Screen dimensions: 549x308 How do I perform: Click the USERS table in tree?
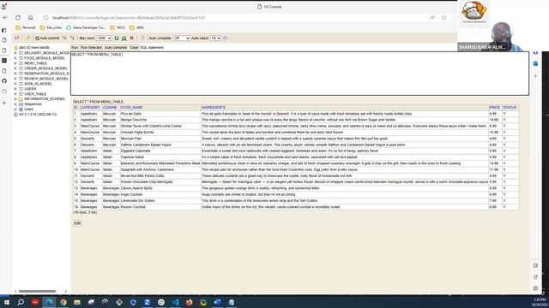point(30,89)
